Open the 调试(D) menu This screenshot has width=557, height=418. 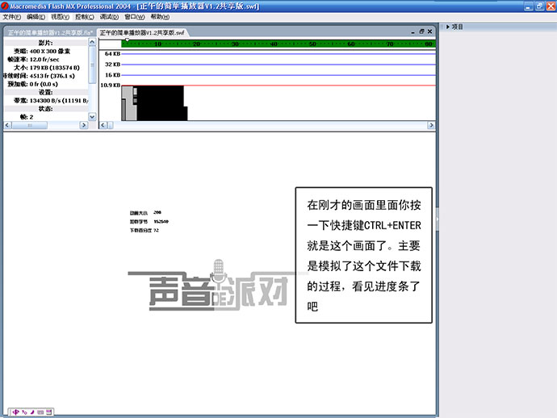click(x=109, y=17)
